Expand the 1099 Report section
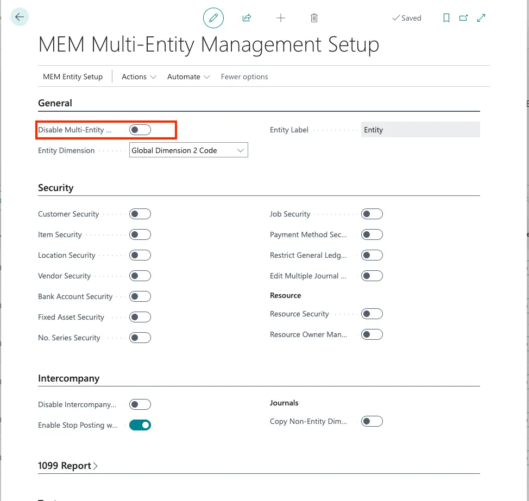 [x=68, y=466]
